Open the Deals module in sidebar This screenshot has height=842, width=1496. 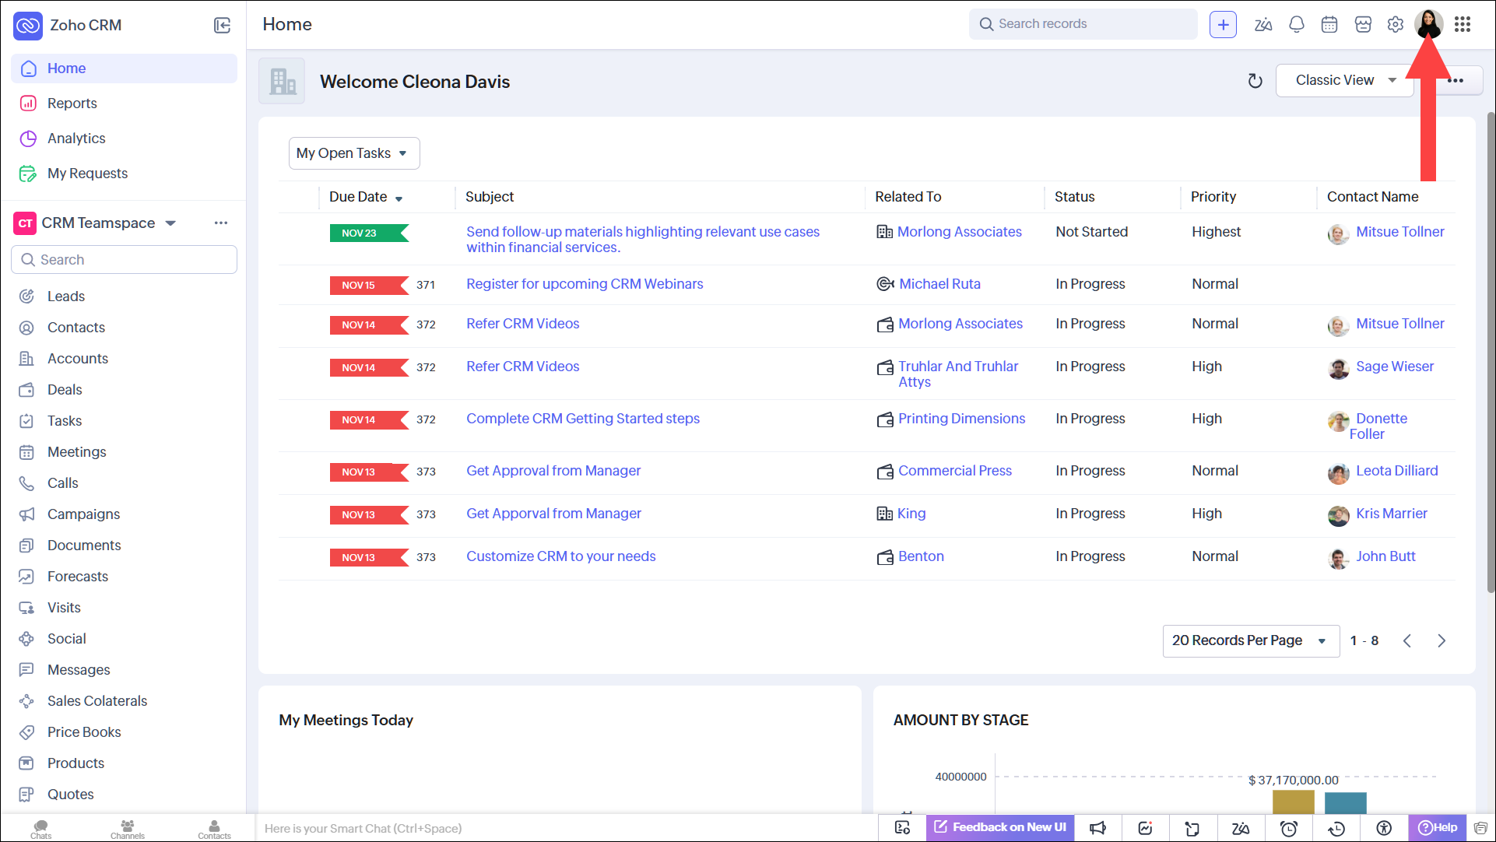click(x=65, y=390)
